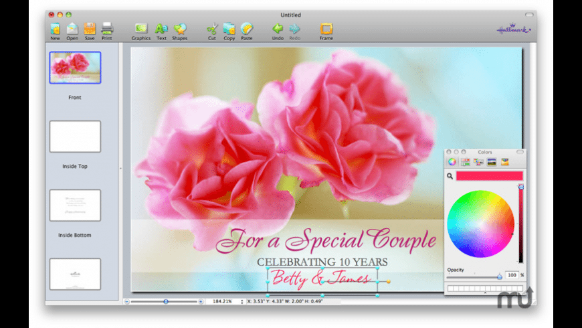The width and height of the screenshot is (582, 328).
Task: Click the Opacity slider handle
Action: pos(499,276)
